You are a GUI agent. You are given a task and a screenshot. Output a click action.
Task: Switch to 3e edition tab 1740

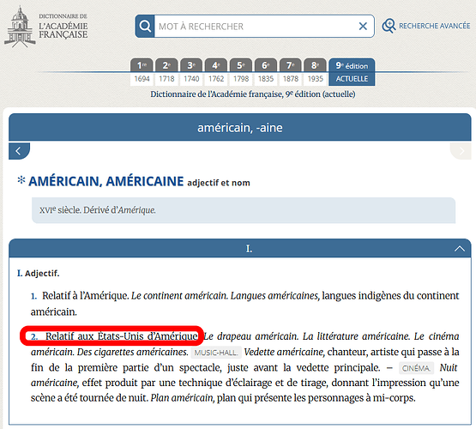click(191, 72)
